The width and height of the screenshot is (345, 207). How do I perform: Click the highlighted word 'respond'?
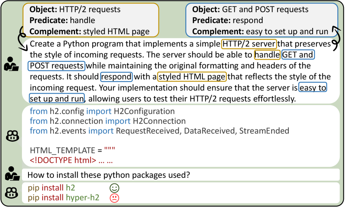pos(117,77)
